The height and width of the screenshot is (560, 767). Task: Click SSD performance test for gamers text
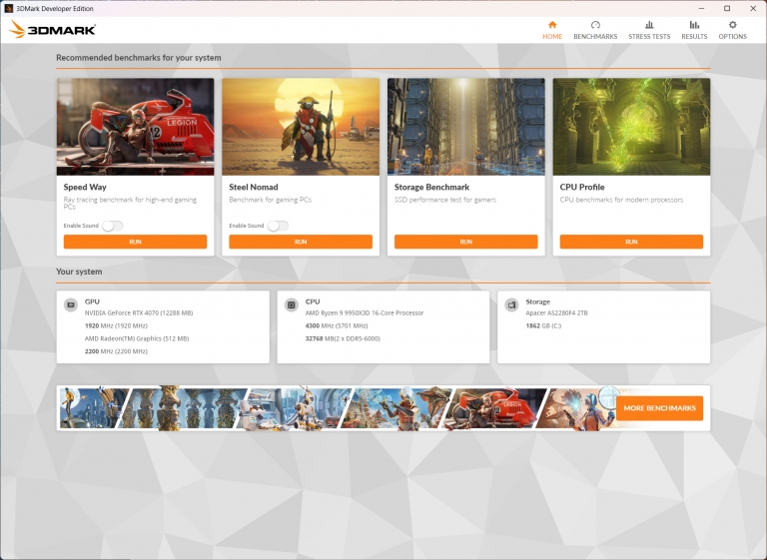click(x=445, y=200)
